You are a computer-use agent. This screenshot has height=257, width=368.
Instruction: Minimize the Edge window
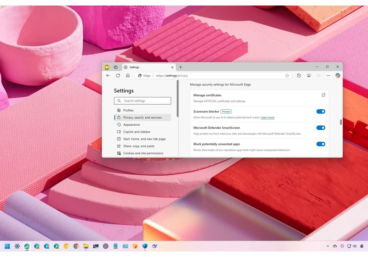click(x=317, y=67)
